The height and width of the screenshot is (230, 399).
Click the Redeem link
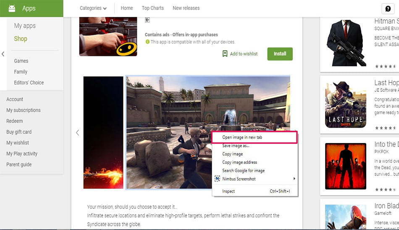(15, 121)
